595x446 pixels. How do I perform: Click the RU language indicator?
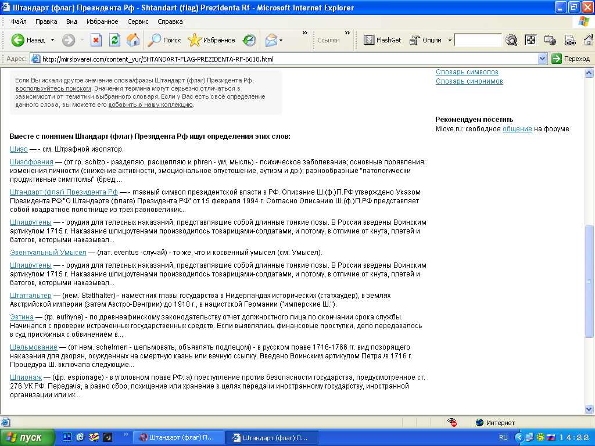(503, 437)
